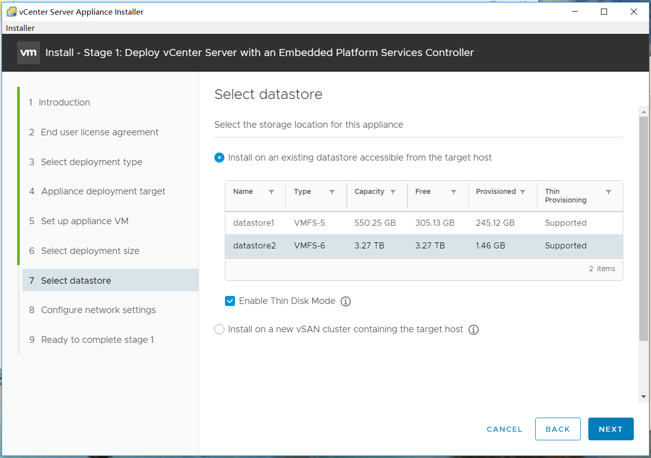Viewport: 651px width, 458px height.
Task: Open the Provisioned column filter icon
Action: (x=523, y=192)
